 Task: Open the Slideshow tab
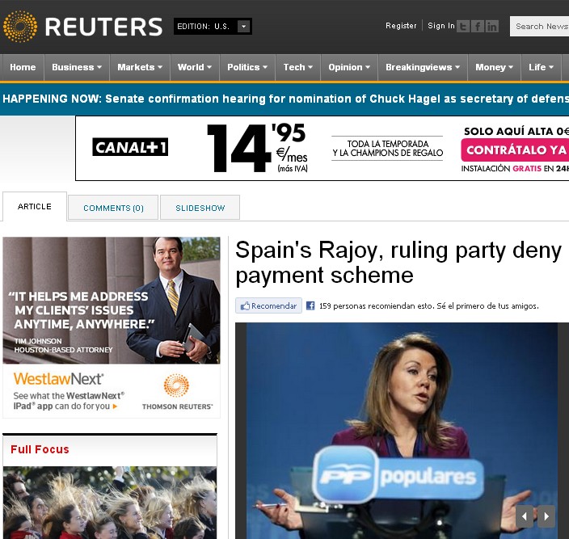point(200,208)
